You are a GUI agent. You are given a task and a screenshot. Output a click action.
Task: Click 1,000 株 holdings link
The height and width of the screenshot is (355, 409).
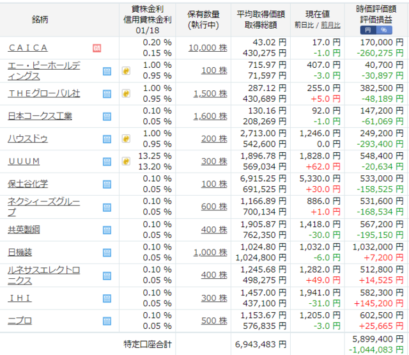click(x=210, y=253)
